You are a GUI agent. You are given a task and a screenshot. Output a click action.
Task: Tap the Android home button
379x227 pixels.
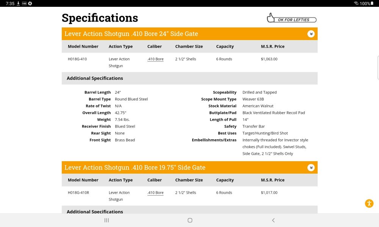pyautogui.click(x=190, y=220)
